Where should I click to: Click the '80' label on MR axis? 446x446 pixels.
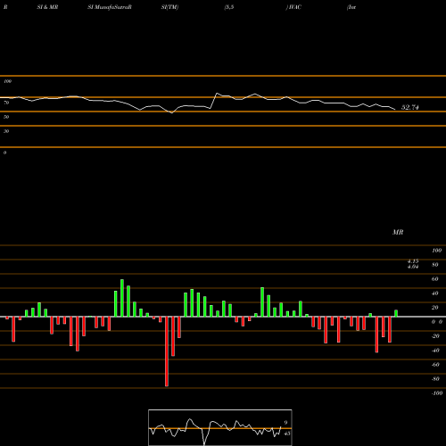pos(435,265)
